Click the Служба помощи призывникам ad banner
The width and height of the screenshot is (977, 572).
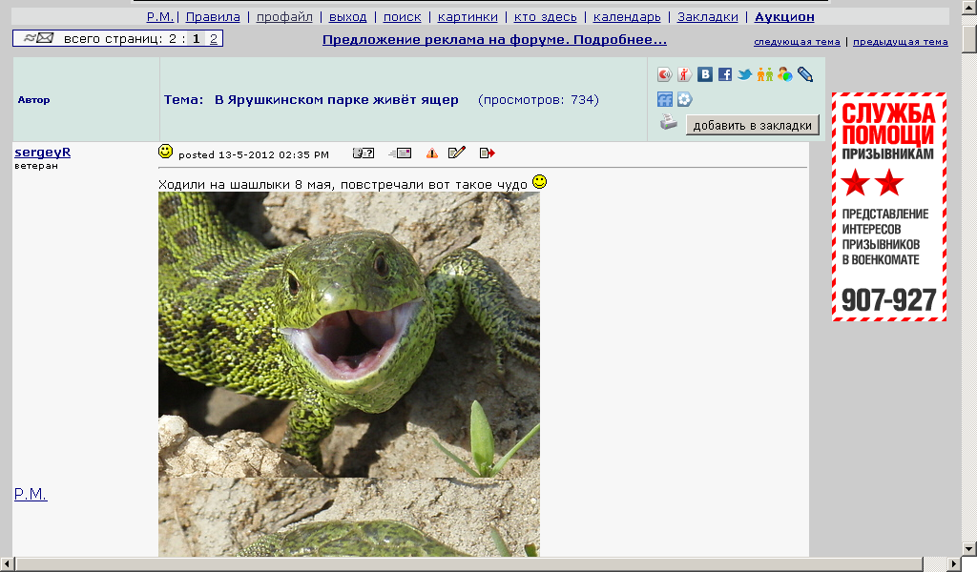pyautogui.click(x=889, y=207)
